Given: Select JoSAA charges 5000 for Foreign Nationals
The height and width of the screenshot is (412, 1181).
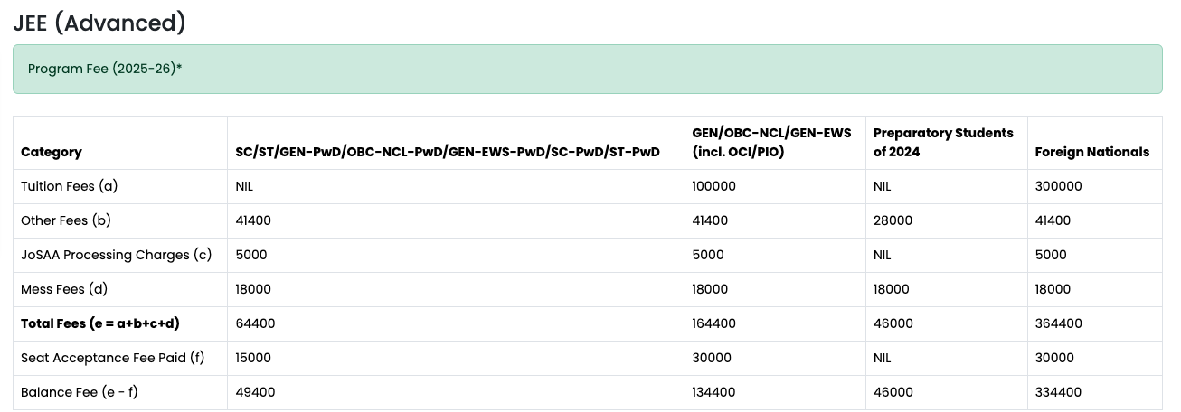Looking at the screenshot, I should coord(1051,255).
